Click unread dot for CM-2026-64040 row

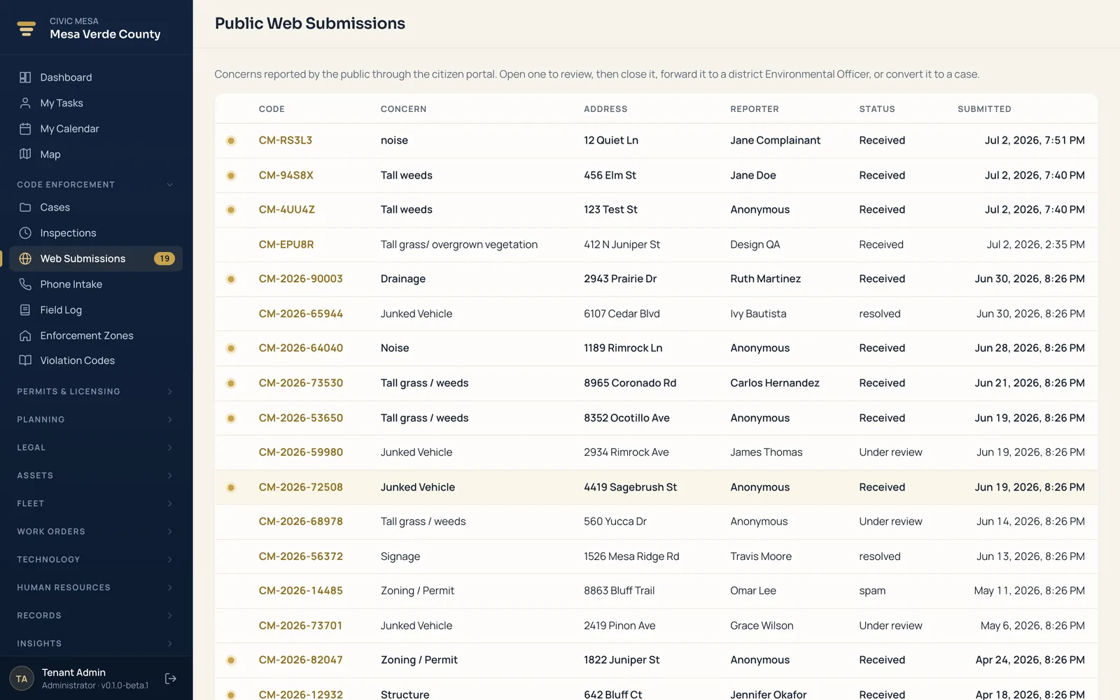coord(231,349)
